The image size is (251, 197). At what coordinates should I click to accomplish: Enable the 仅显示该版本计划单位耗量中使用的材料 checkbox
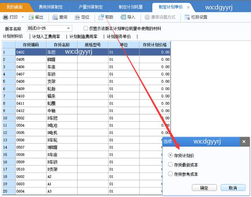pos(86,28)
